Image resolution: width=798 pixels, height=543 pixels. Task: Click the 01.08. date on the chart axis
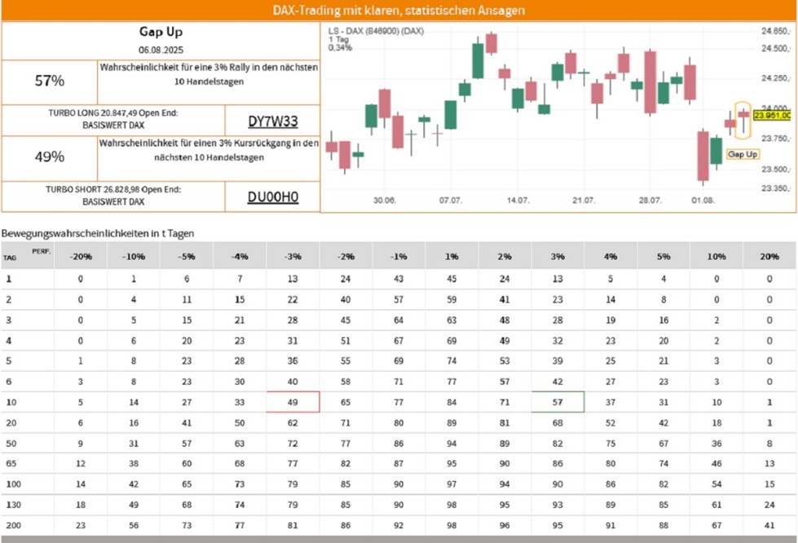point(703,201)
